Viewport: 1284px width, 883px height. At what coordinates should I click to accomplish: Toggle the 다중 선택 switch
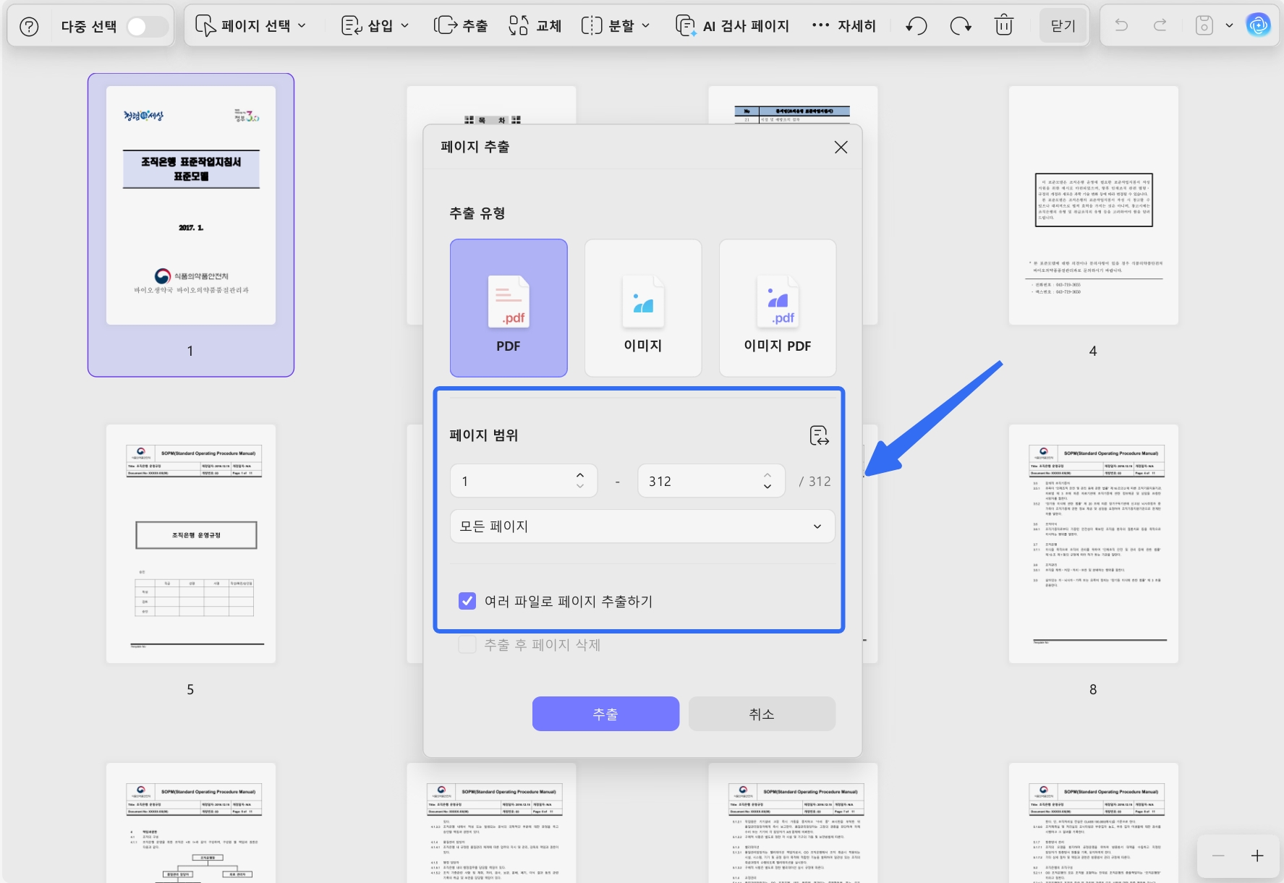tap(147, 27)
